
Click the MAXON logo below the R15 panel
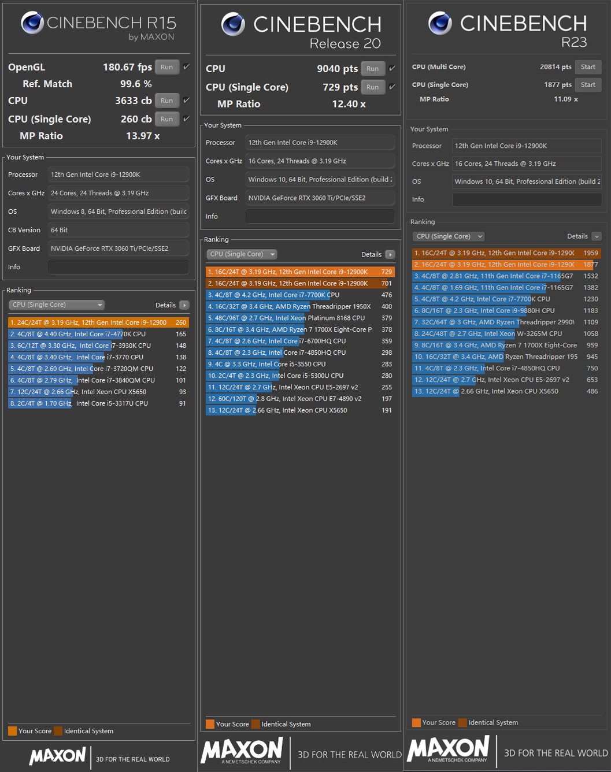point(58,756)
